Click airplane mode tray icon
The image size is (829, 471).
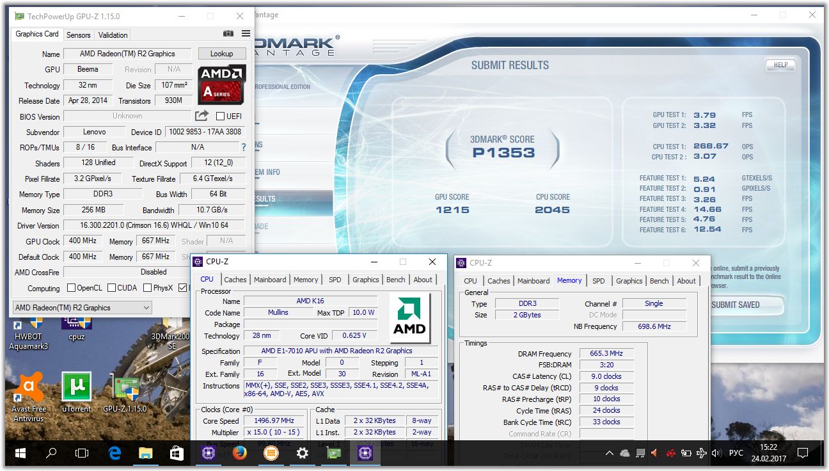(701, 453)
